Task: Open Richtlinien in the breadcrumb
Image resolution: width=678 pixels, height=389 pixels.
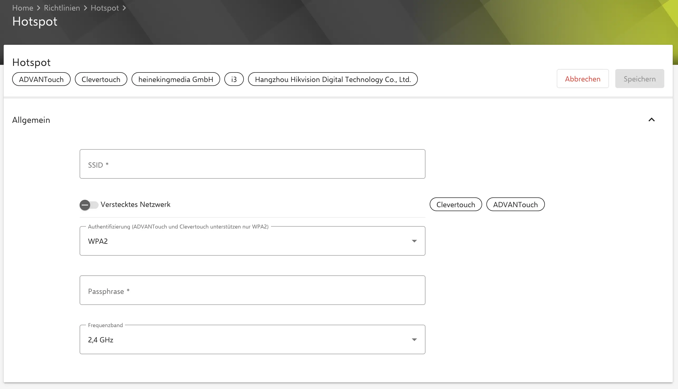Action: pos(62,8)
